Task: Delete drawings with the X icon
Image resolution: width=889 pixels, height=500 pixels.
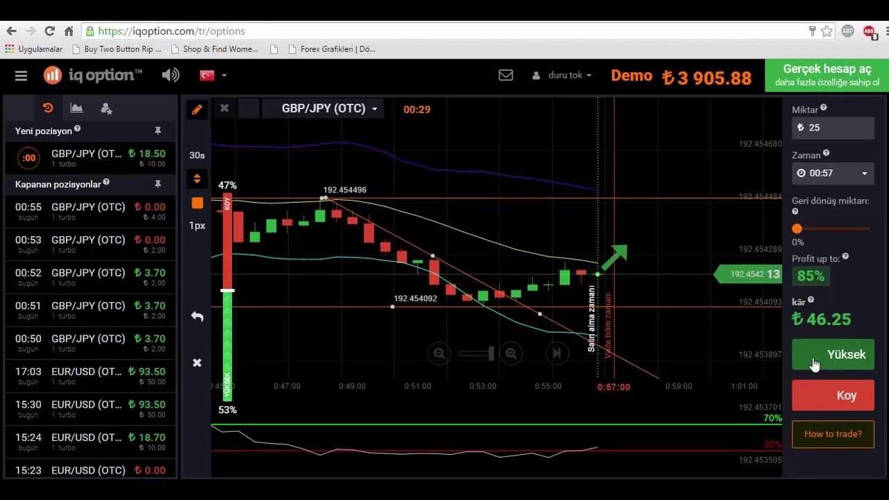Action: (x=197, y=362)
